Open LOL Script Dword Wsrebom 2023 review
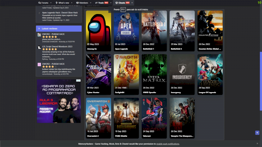This screenshot has height=147, width=262. (x=57, y=47)
